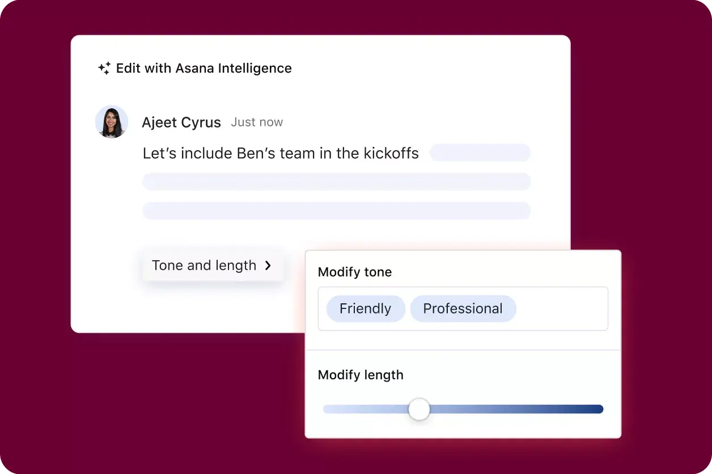Open Ajeet Cyrus's profile avatar
712x474 pixels.
click(112, 122)
